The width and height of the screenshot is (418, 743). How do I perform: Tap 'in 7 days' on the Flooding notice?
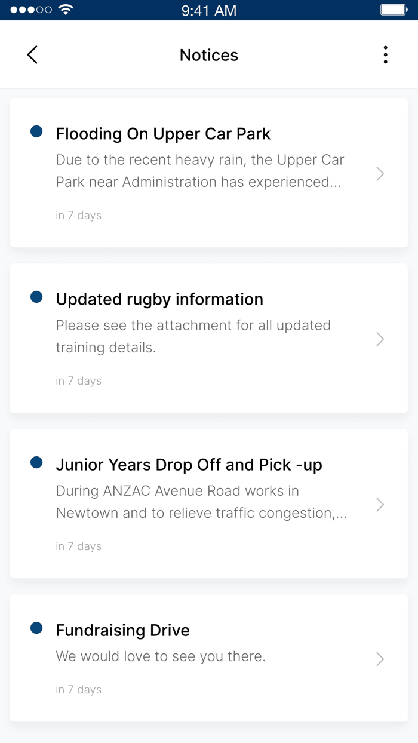[x=78, y=215]
